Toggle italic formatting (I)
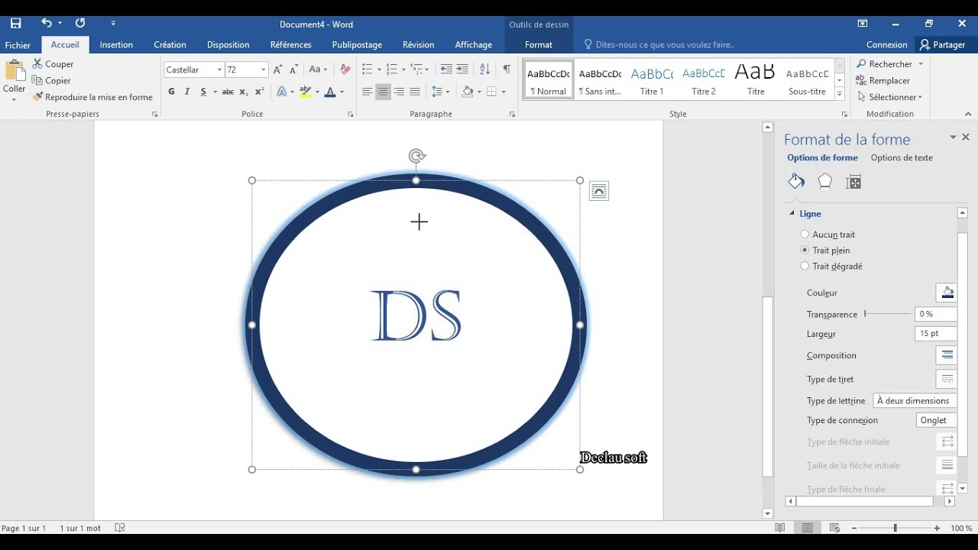The image size is (978, 550). tap(187, 92)
